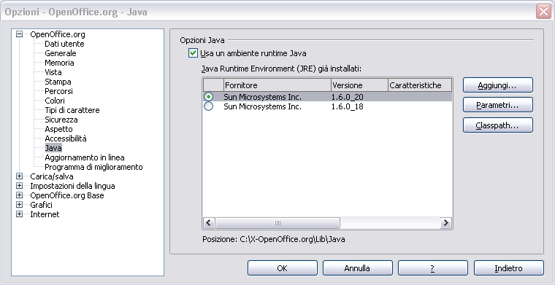Viewport: 555px width, 285px height.
Task: Uncheck 'Usa un ambiente runtime Java'
Action: [193, 53]
